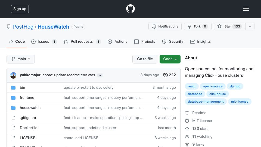Viewport: 261px width, 147px height.
Task: View the 9 forks link
Action: tap(198, 144)
